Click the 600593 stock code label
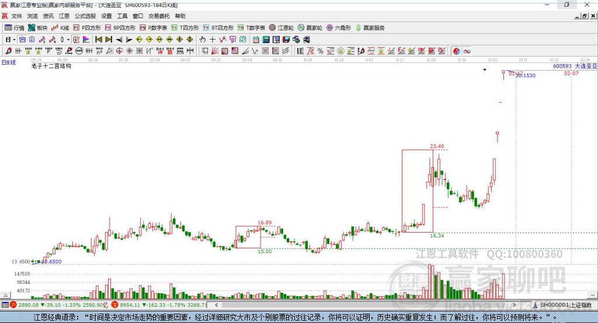The width and height of the screenshot is (598, 323). [x=562, y=66]
